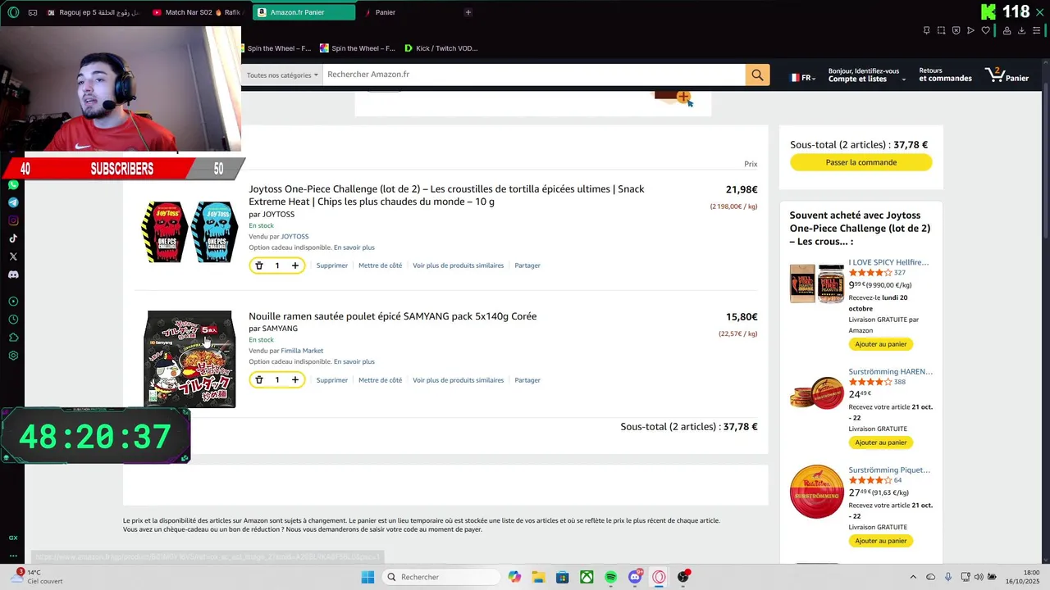Open Settings gear icon in sidebar
Viewport: 1050px width, 590px height.
tap(13, 356)
